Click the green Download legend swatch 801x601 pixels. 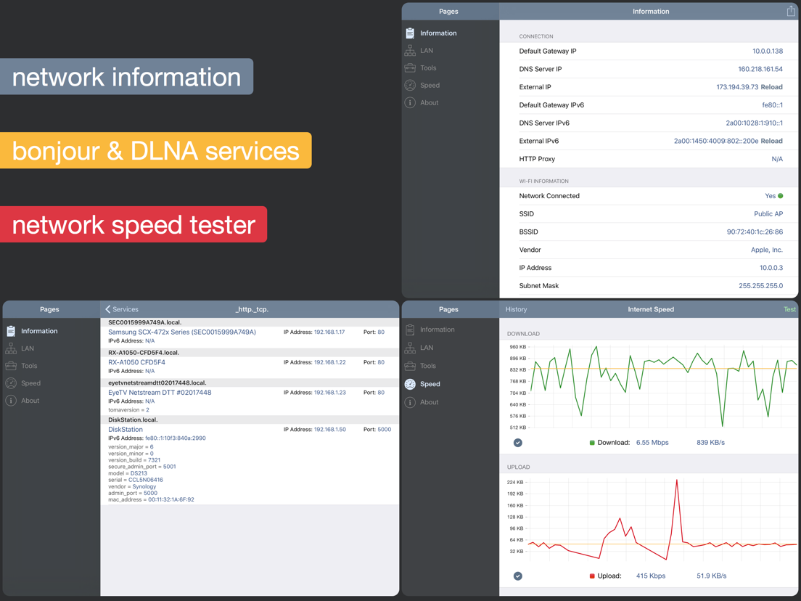(x=592, y=443)
